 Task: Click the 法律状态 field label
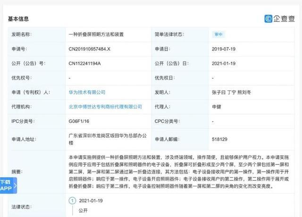[22, 207]
